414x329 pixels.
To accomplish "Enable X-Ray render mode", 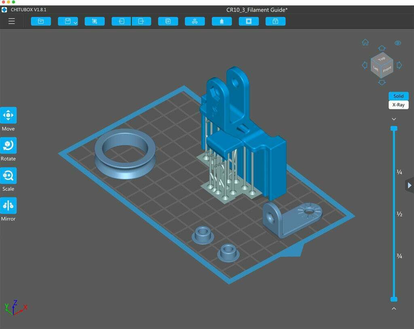I will tap(398, 105).
